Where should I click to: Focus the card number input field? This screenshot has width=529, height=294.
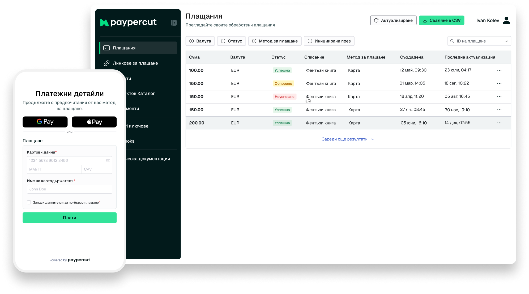[x=70, y=161]
